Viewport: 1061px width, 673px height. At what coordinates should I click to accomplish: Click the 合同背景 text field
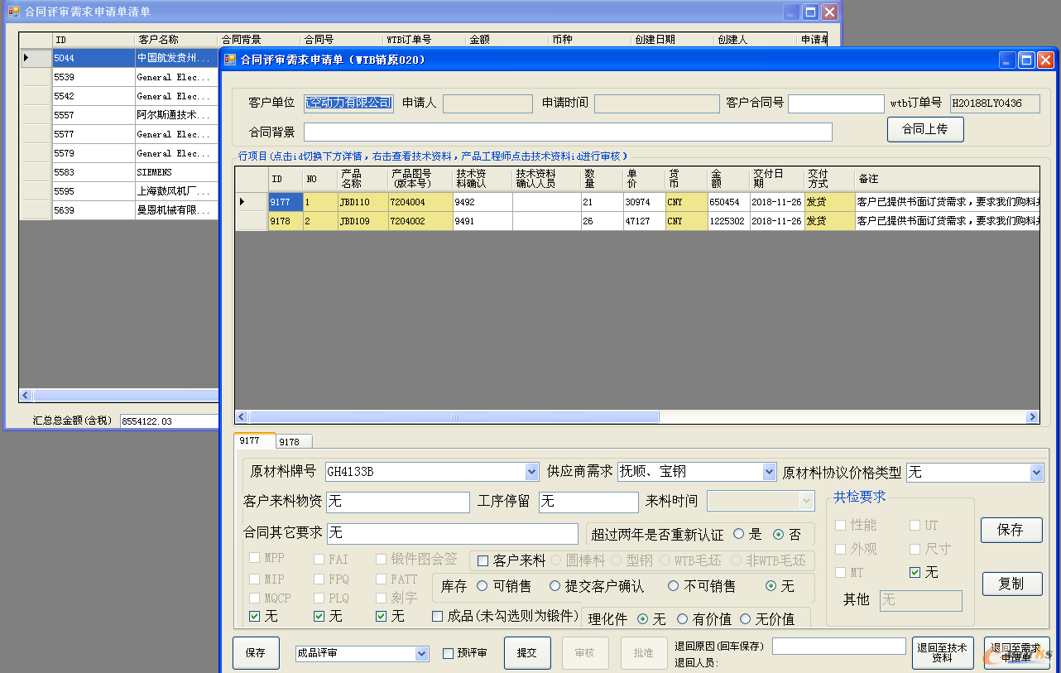tap(568, 132)
